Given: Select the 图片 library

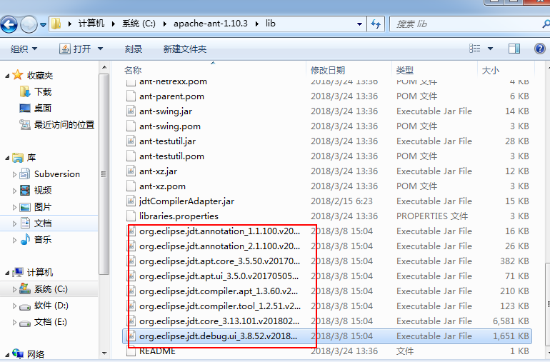Looking at the screenshot, I should [43, 207].
